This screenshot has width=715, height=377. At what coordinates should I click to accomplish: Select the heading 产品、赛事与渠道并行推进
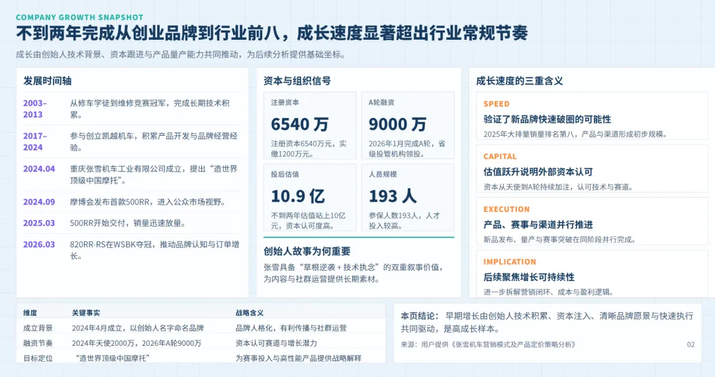(x=538, y=225)
